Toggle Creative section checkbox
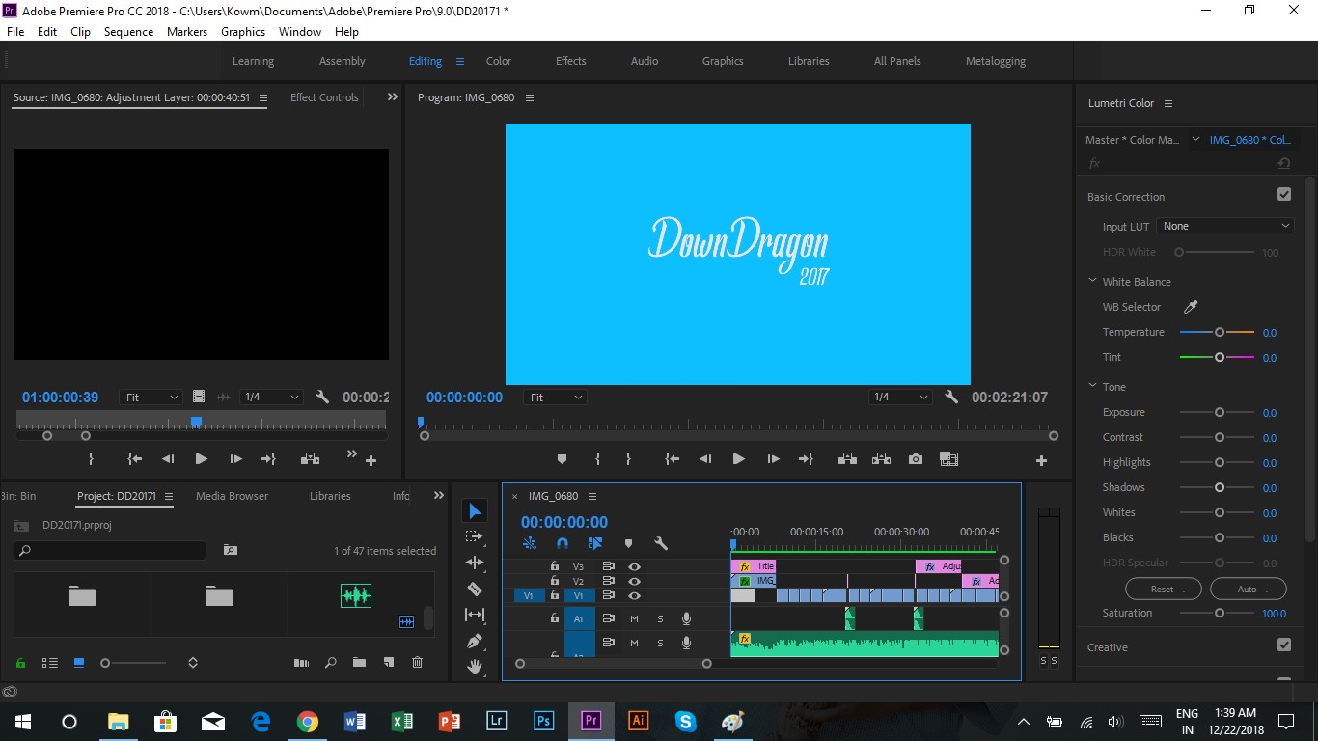Image resolution: width=1318 pixels, height=741 pixels. (x=1283, y=645)
